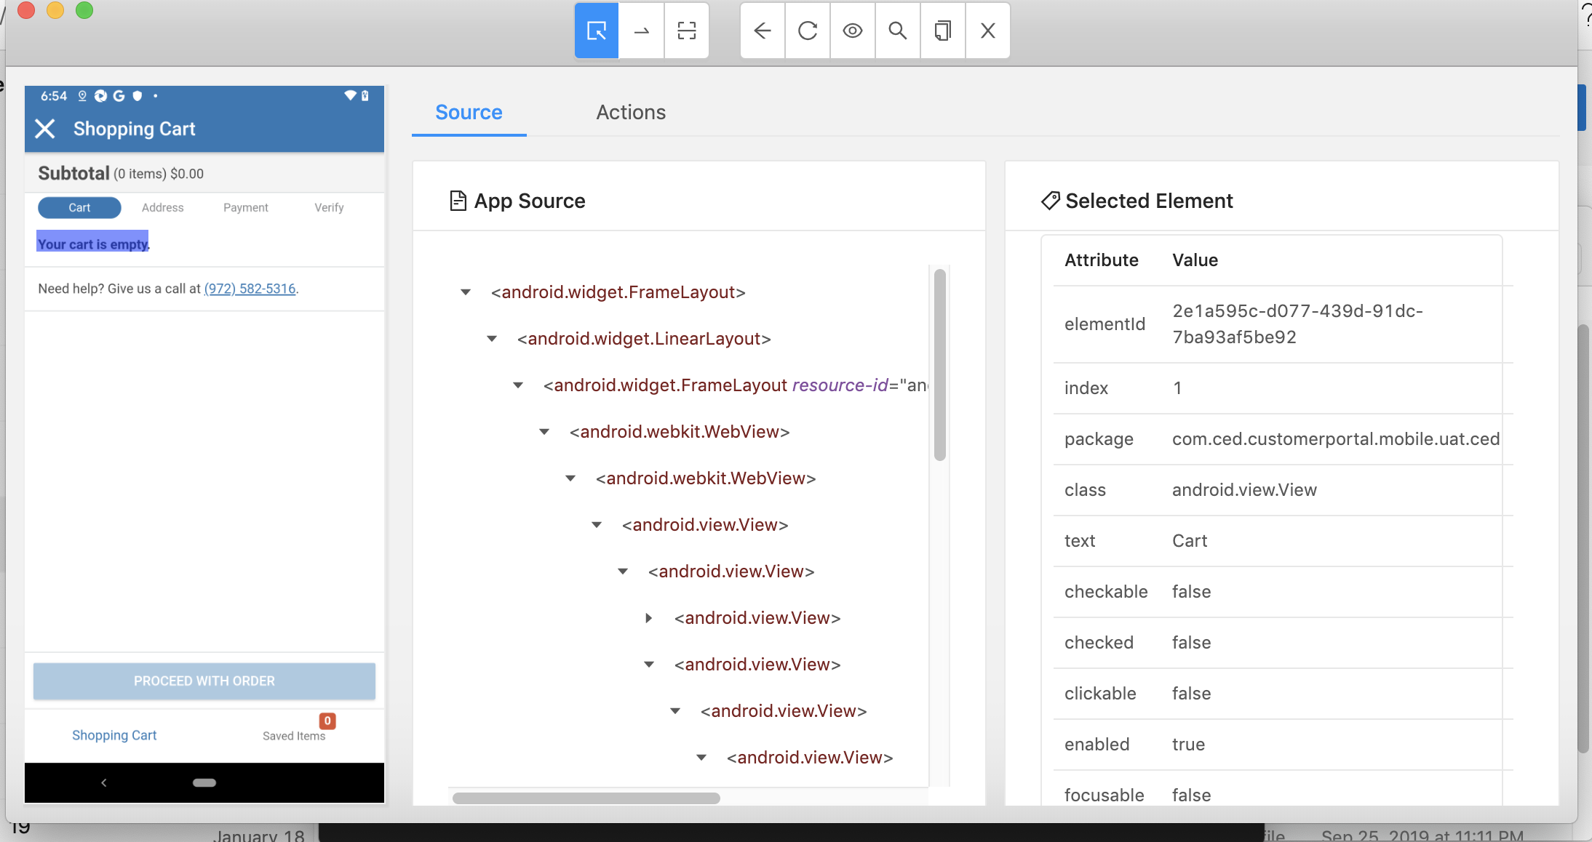The width and height of the screenshot is (1592, 842).
Task: Copy XML source to clipboard icon
Action: point(943,31)
